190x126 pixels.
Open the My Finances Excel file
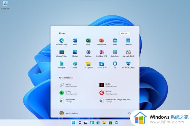tap(67, 100)
